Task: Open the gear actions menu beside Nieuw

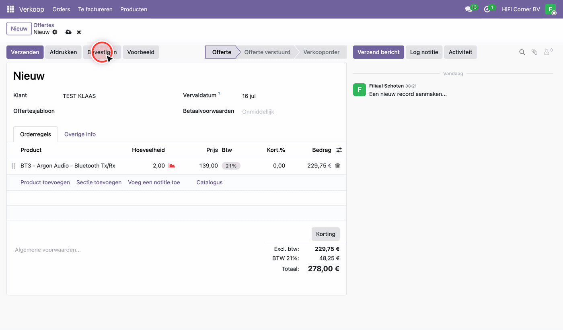Action: click(x=55, y=32)
